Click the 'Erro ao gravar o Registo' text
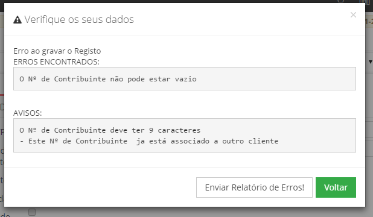The image size is (373, 217). [57, 51]
